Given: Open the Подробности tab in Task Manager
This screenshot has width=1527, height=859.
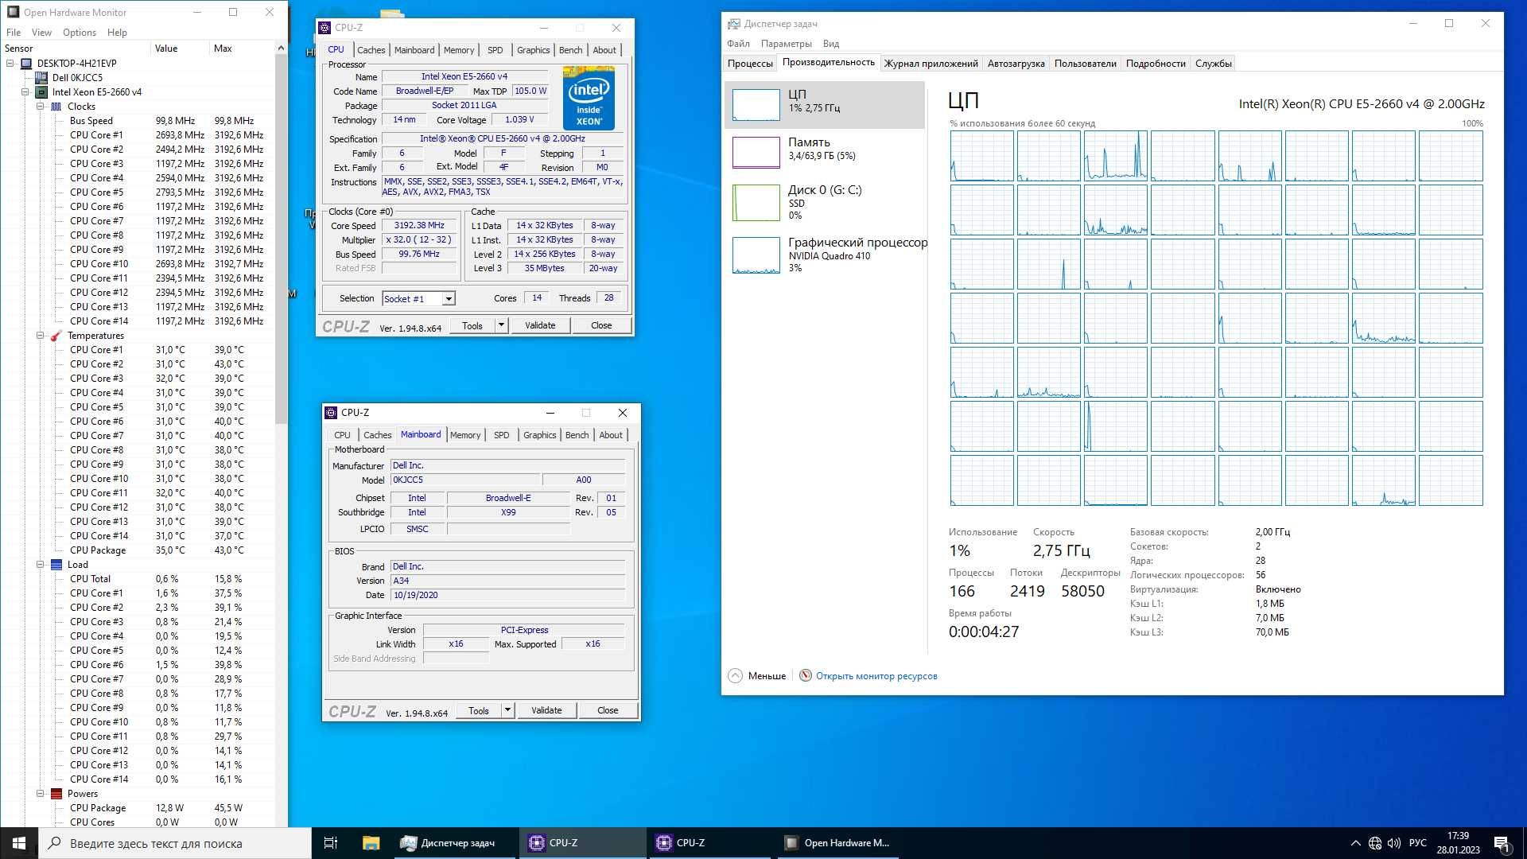Looking at the screenshot, I should (1156, 64).
